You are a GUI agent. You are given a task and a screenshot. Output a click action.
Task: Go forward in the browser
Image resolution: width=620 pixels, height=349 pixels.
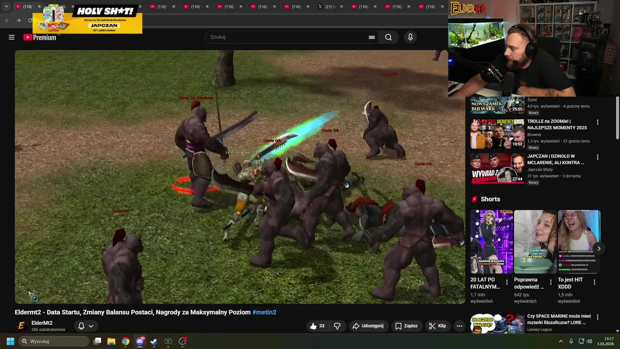[x=18, y=20]
